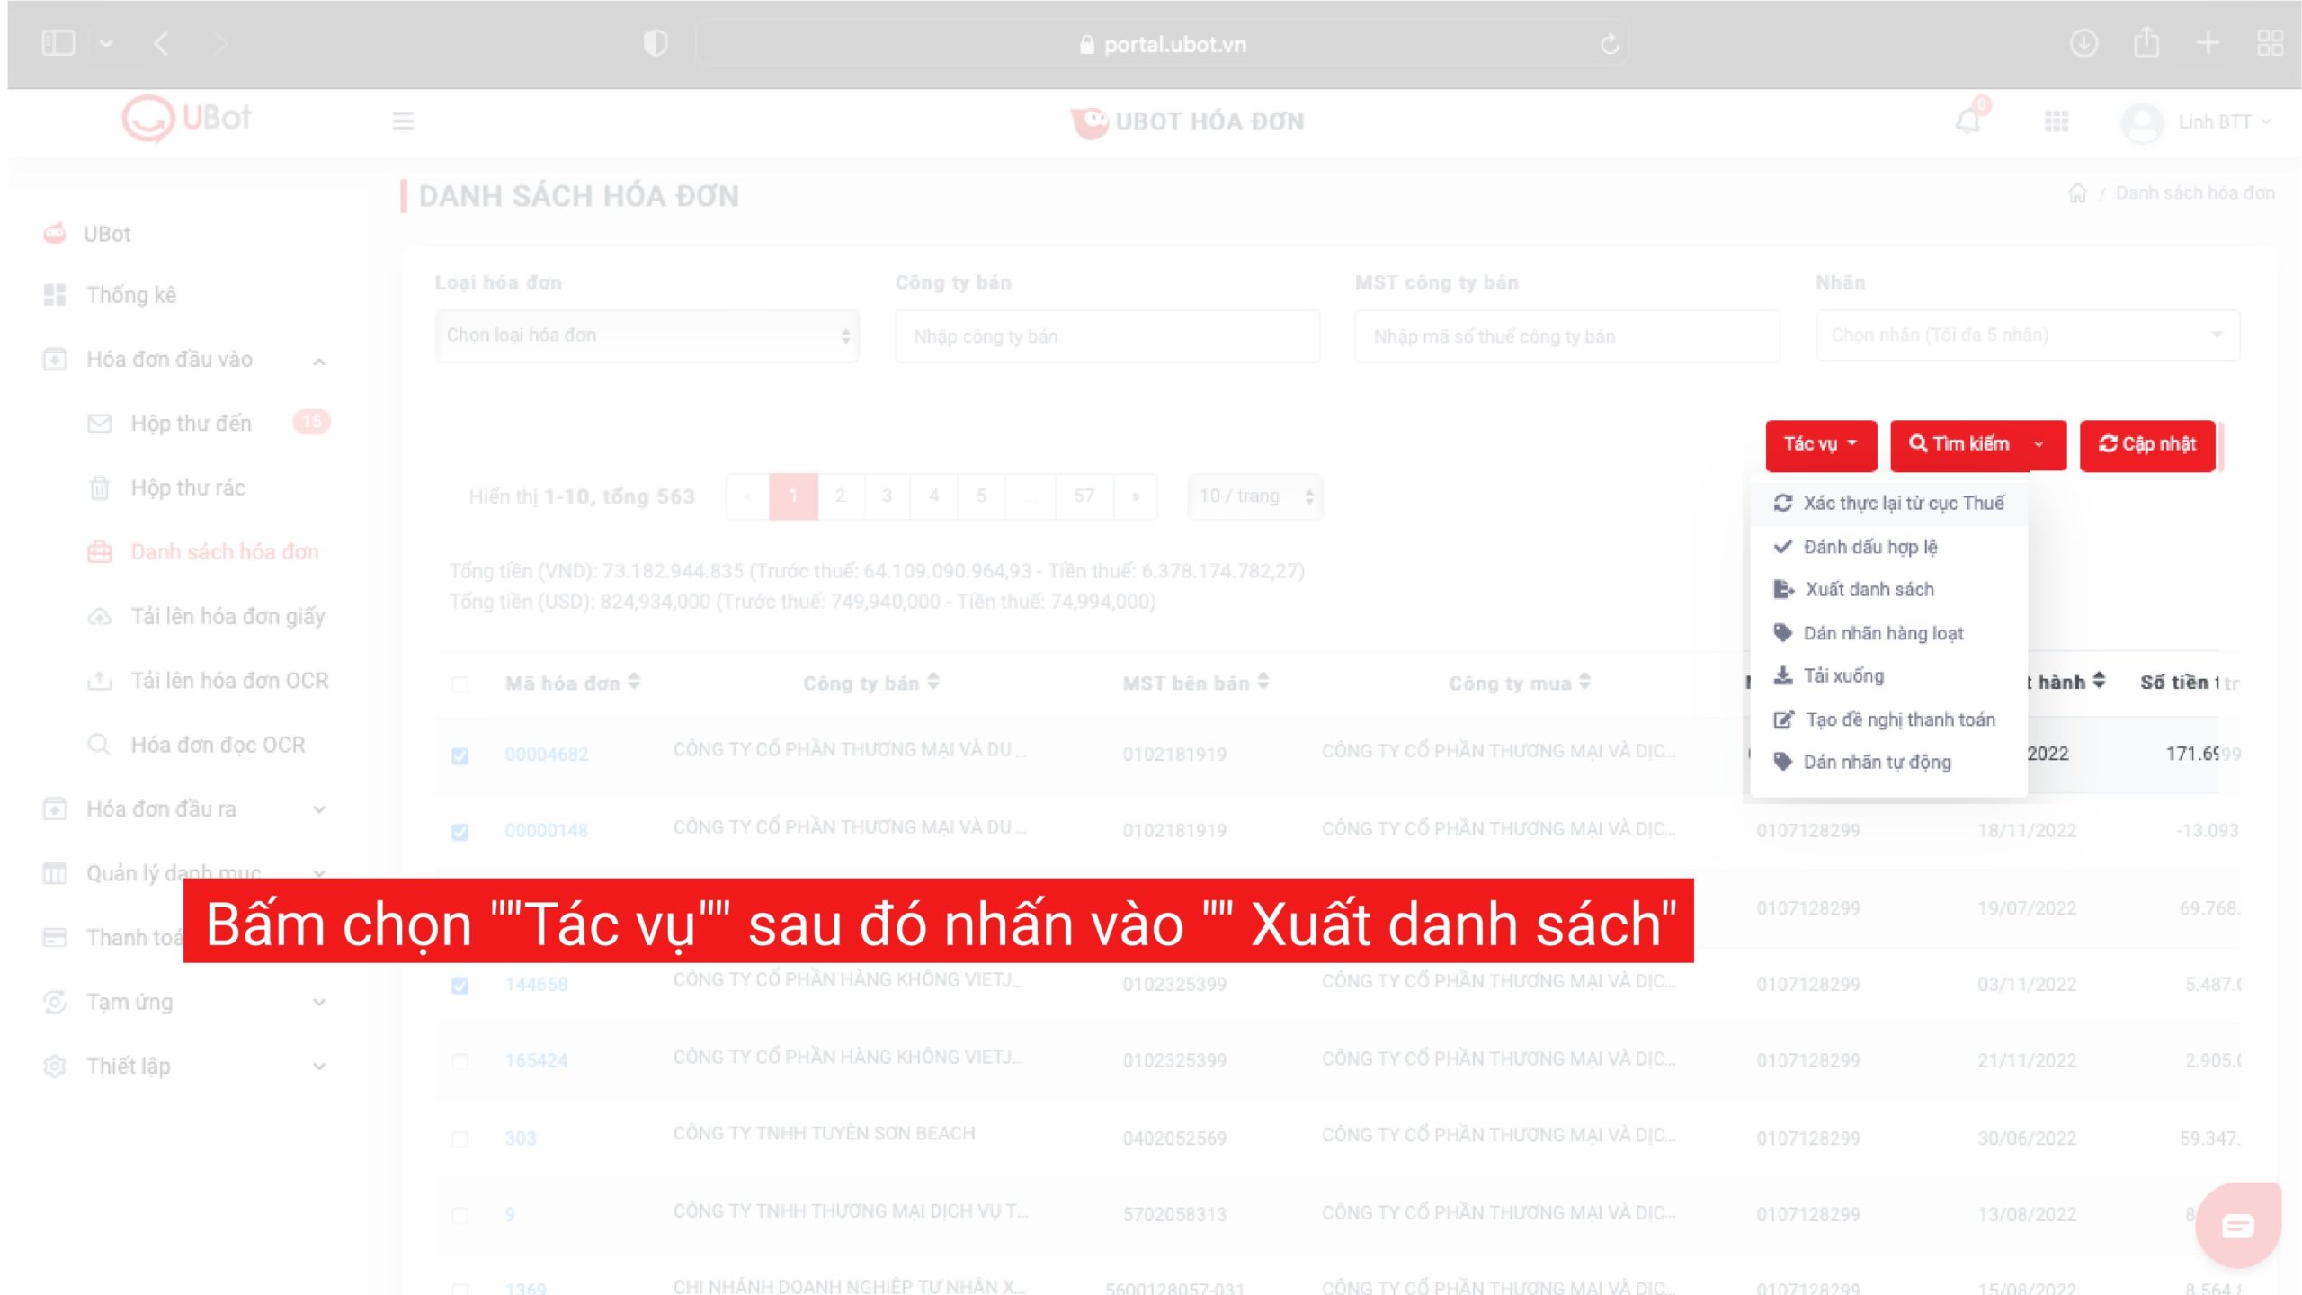2302x1295 pixels.
Task: Click the notification bell icon
Action: [x=1967, y=121]
